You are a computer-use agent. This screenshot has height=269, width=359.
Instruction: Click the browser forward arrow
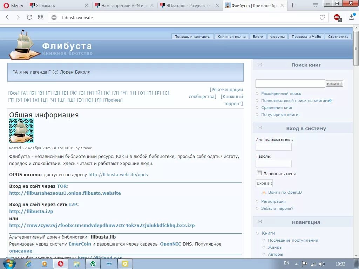18,18
